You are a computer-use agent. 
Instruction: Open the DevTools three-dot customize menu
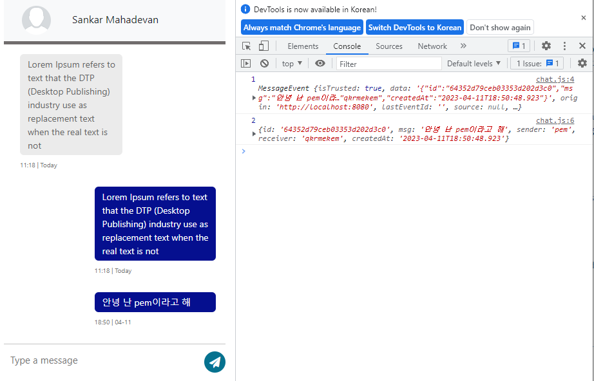564,46
